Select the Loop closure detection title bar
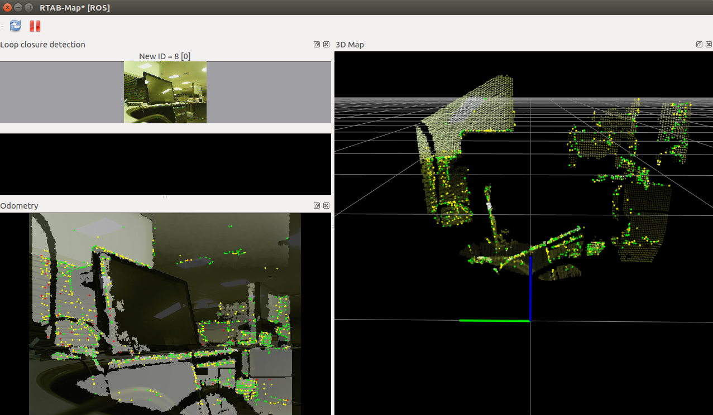Viewport: 713px width, 415px height. click(x=43, y=45)
